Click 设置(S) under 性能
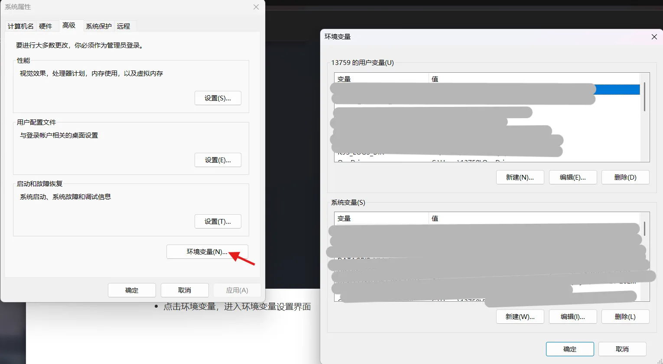Screen dimensions: 663x364 tap(218, 98)
